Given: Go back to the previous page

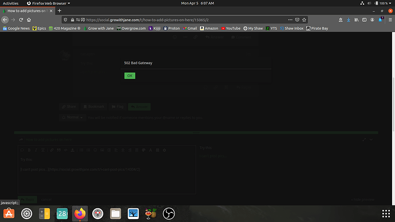Looking at the screenshot, I should [x=5, y=19].
